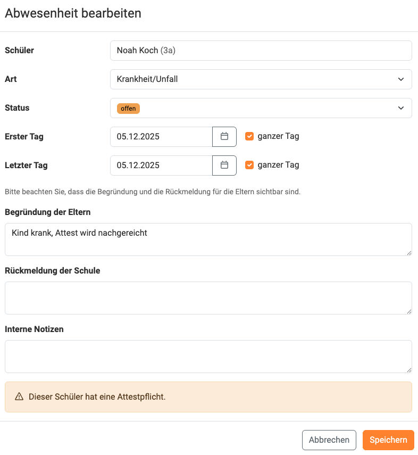
Task: Click the Erster Tag date field
Action: pyautogui.click(x=161, y=136)
